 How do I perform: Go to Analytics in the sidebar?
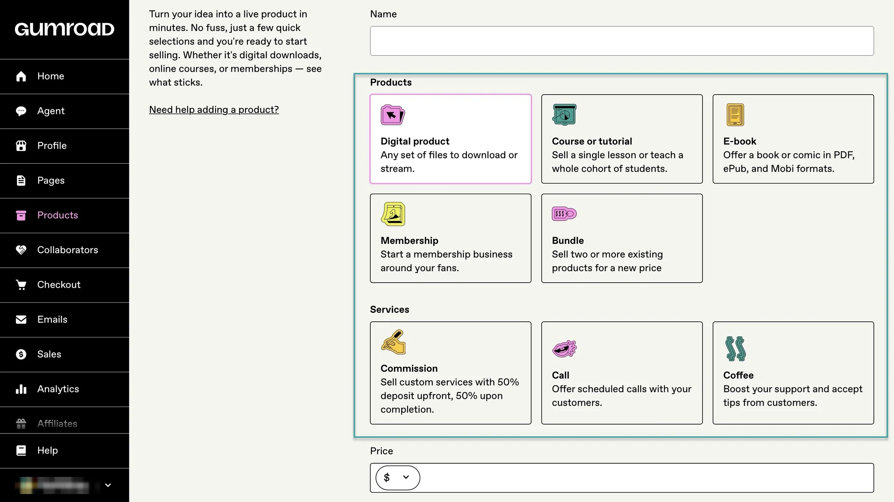pyautogui.click(x=64, y=389)
